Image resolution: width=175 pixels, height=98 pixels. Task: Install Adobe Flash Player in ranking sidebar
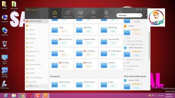click(x=137, y=55)
